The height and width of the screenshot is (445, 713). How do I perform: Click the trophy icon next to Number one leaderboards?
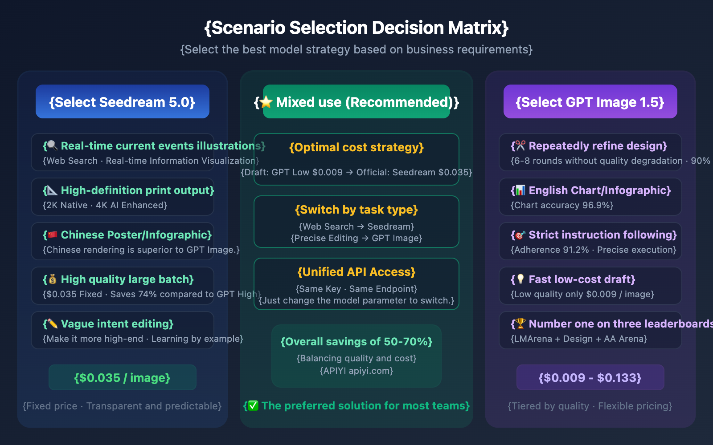point(520,324)
